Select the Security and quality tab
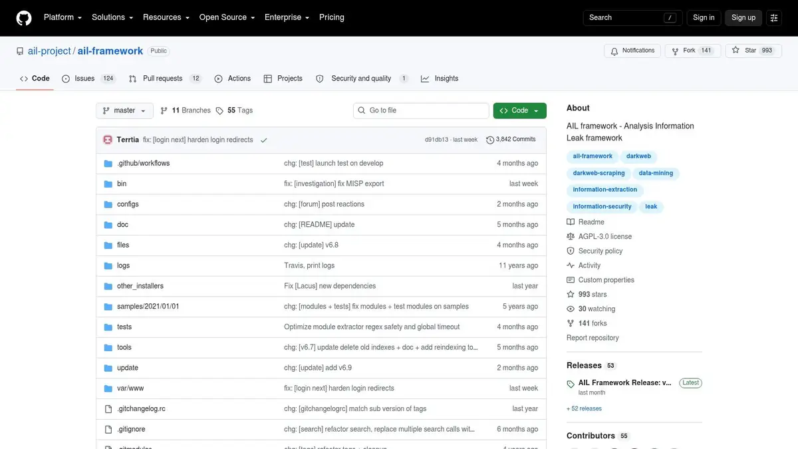798x449 pixels. click(x=362, y=78)
